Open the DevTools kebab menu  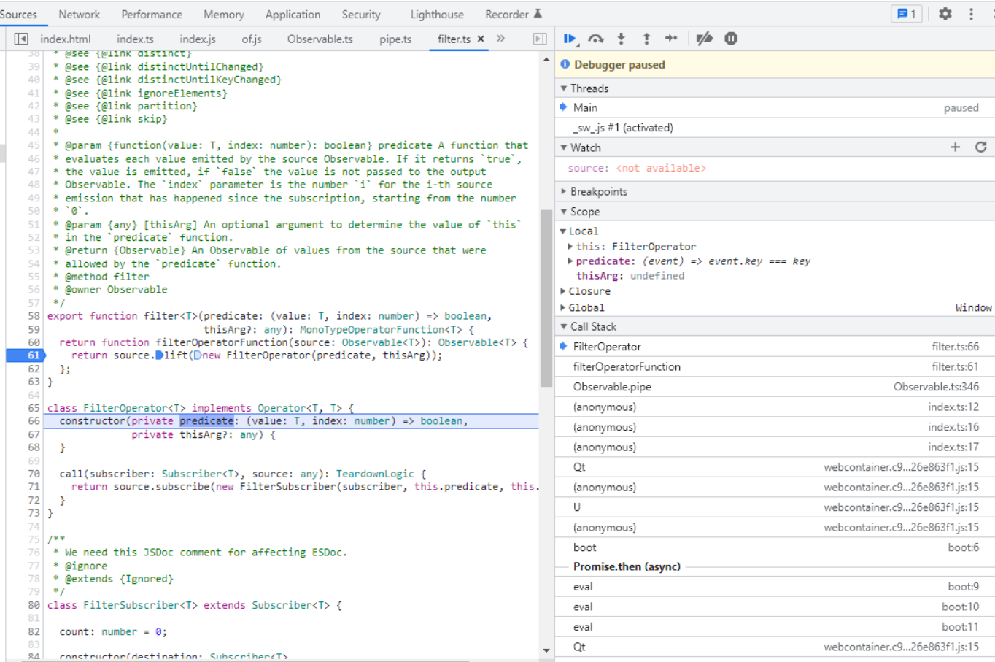971,14
